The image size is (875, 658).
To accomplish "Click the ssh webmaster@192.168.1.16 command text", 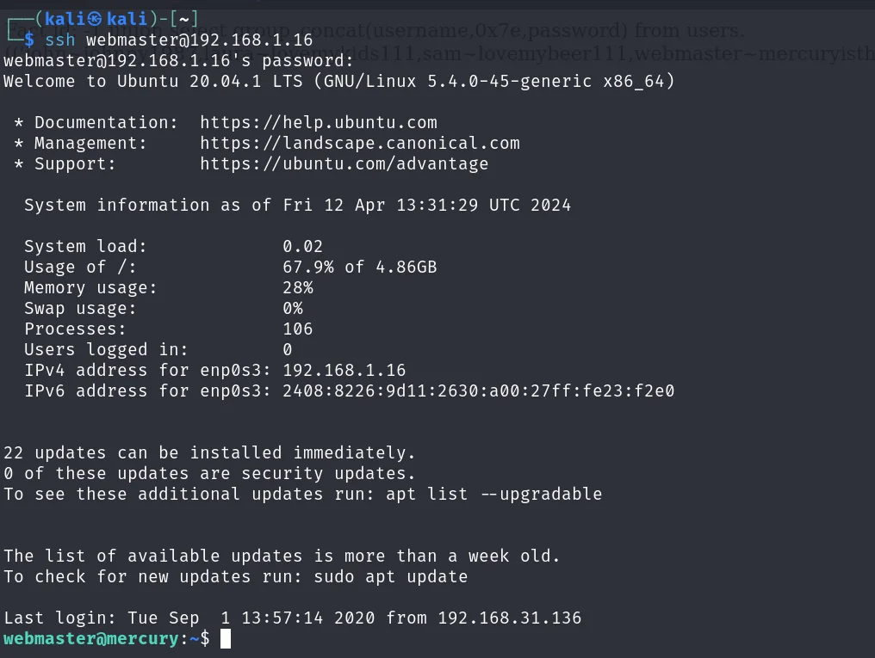I will [179, 40].
